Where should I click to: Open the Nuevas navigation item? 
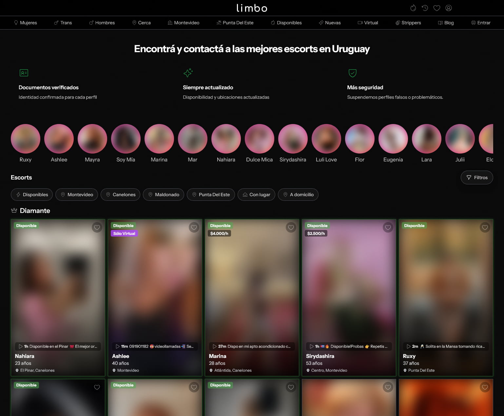[330, 23]
